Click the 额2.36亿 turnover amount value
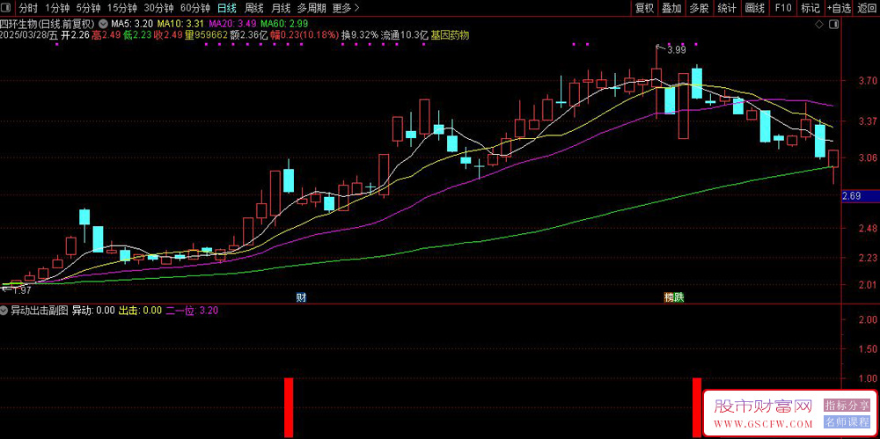This screenshot has height=439, width=880. coord(249,35)
